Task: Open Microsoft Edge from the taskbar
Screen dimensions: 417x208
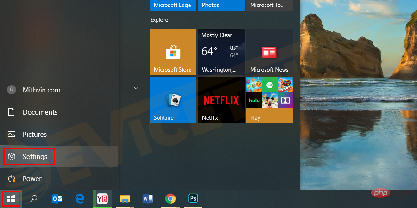Action: point(80,199)
